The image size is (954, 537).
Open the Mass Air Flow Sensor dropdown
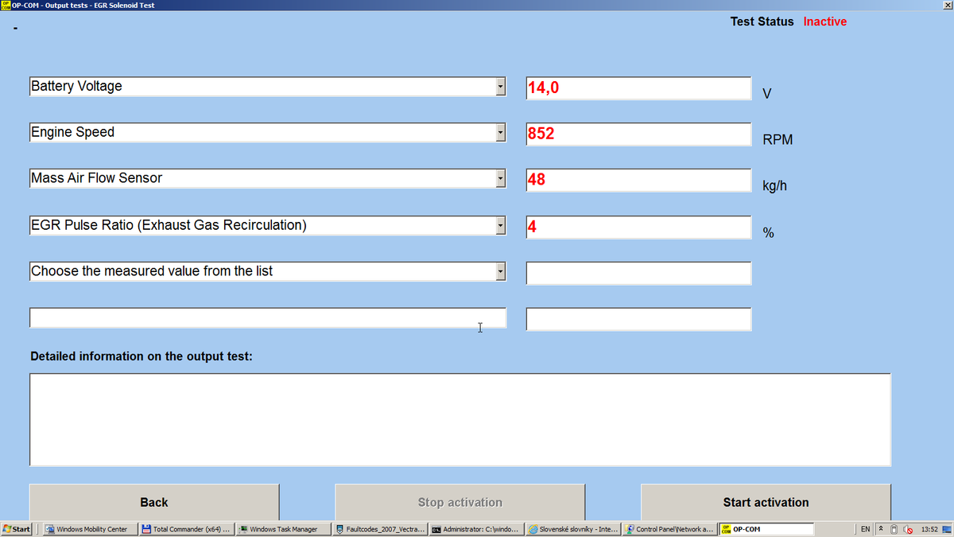500,179
